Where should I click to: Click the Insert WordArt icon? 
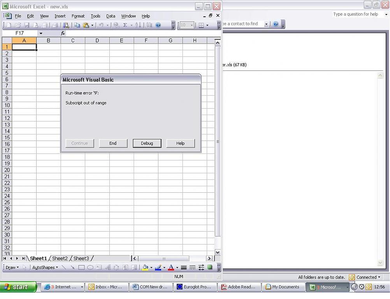tap(108, 267)
